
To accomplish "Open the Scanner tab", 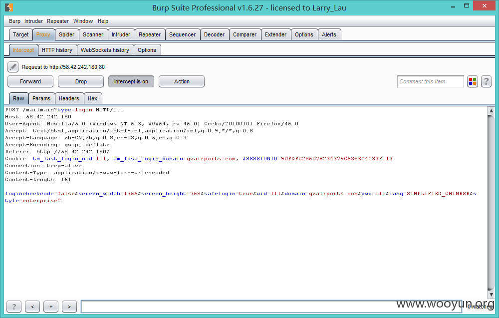I will (x=93, y=34).
